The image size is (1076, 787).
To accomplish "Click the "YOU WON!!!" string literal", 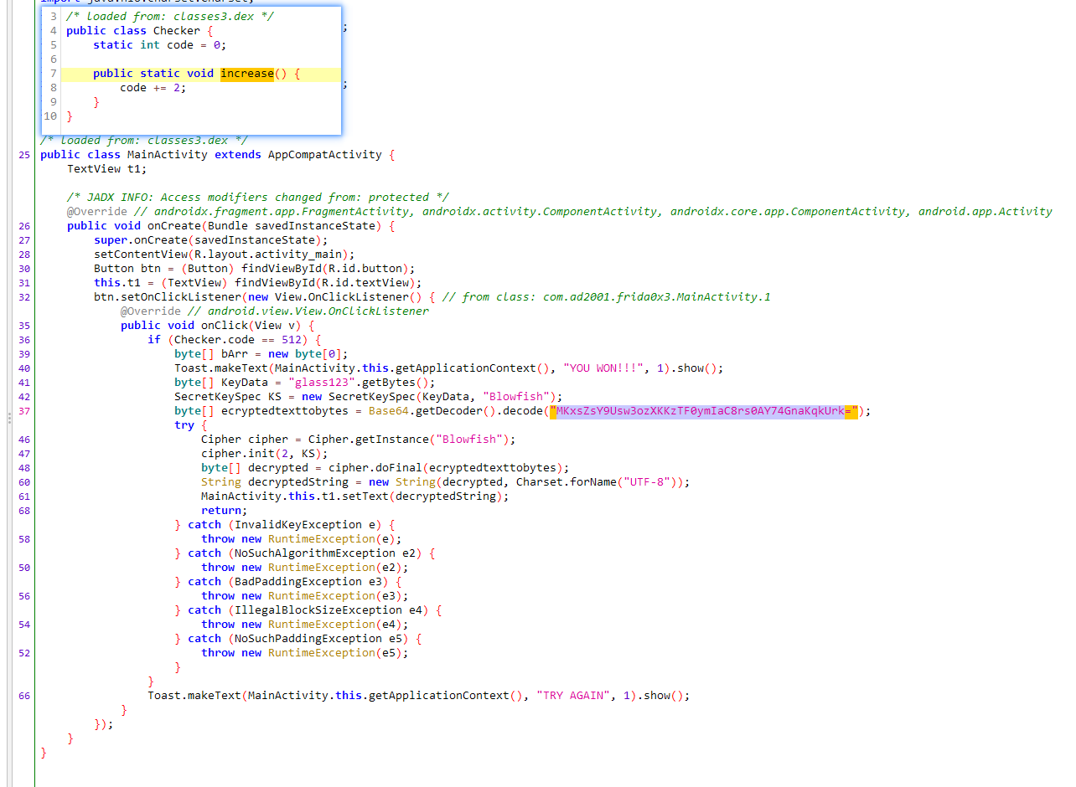I will pos(600,368).
